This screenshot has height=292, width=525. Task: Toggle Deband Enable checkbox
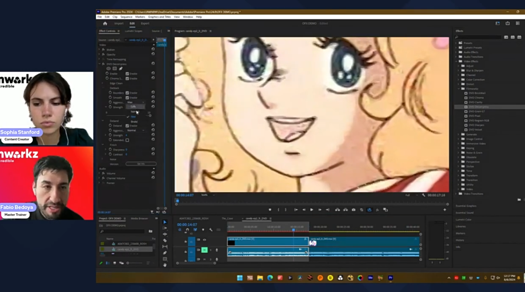click(127, 126)
